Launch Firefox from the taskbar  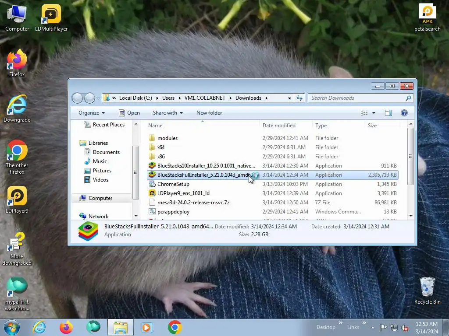[66, 327]
